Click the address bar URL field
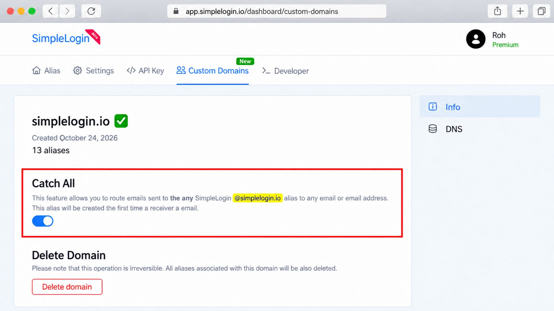Viewport: 554px width, 311px height. pyautogui.click(x=277, y=11)
